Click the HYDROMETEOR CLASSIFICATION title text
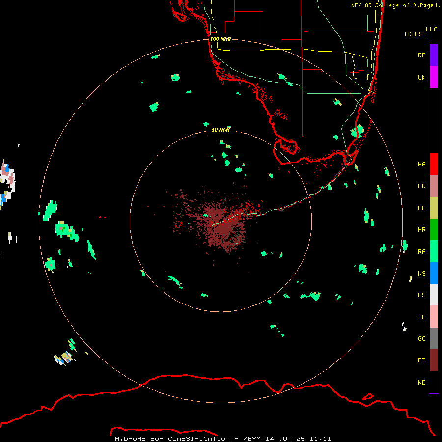 click(x=172, y=439)
